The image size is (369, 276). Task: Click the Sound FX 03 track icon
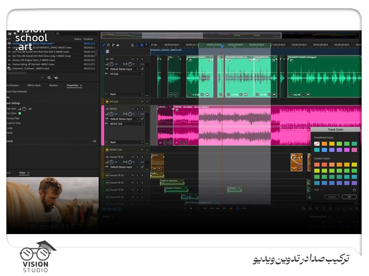[107, 183]
